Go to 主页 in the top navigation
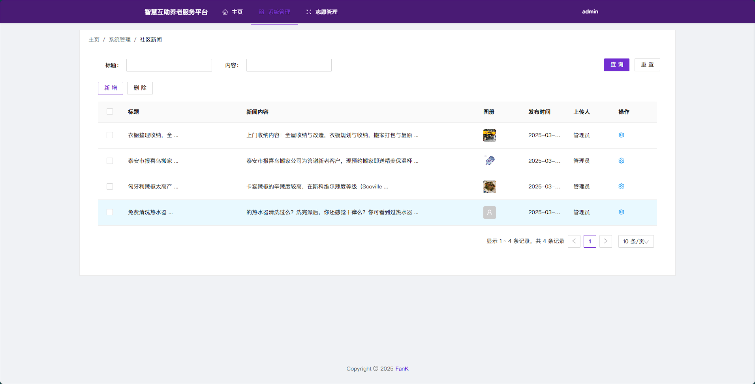Image resolution: width=755 pixels, height=384 pixels. coord(237,12)
